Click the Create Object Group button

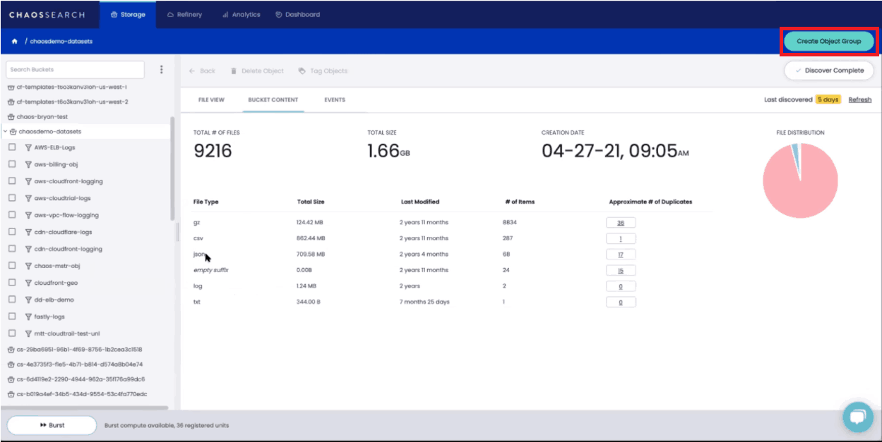click(829, 42)
